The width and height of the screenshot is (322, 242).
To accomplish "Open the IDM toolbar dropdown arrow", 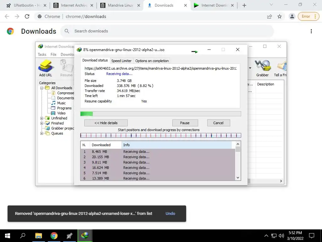I will coord(250,68).
